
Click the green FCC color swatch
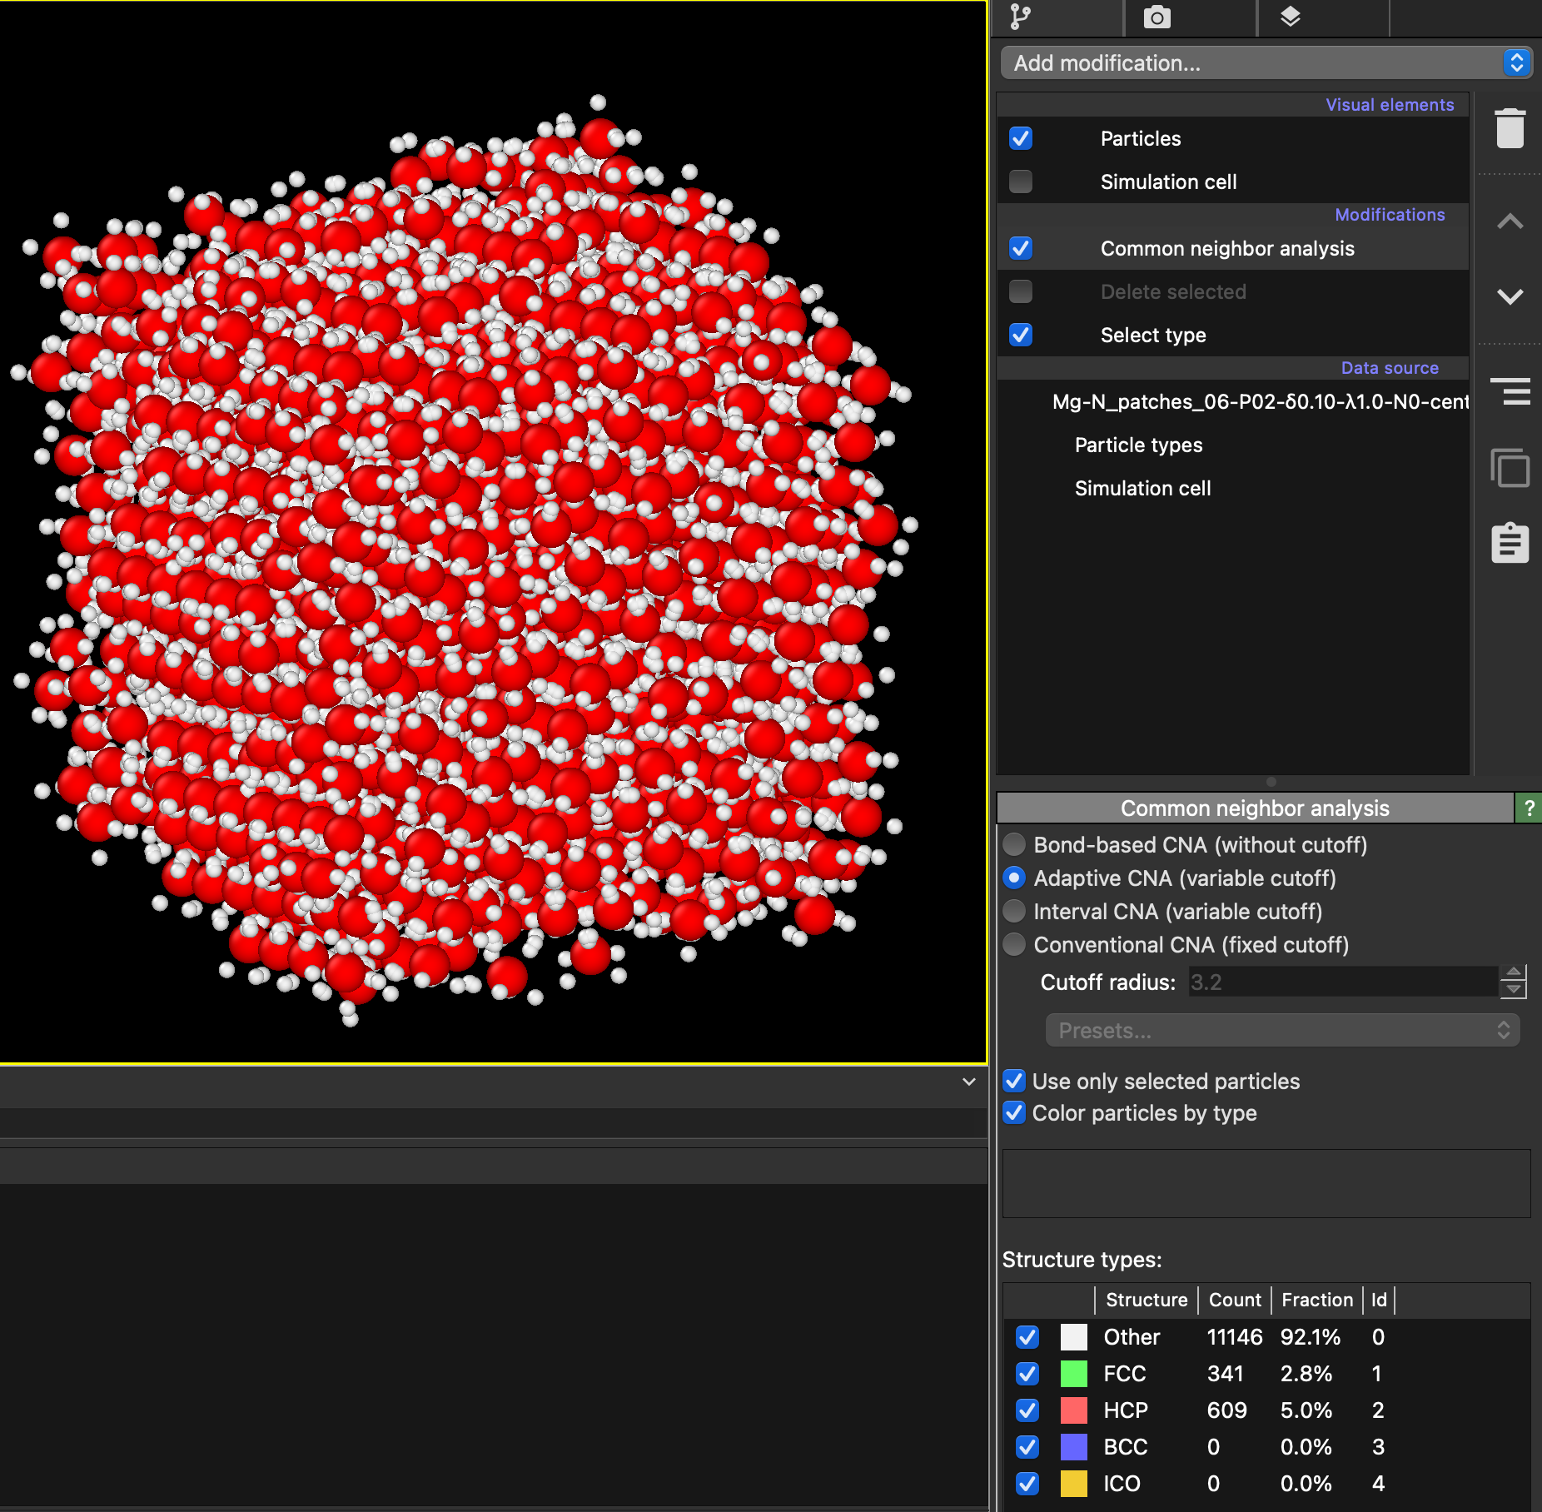coord(1073,1374)
